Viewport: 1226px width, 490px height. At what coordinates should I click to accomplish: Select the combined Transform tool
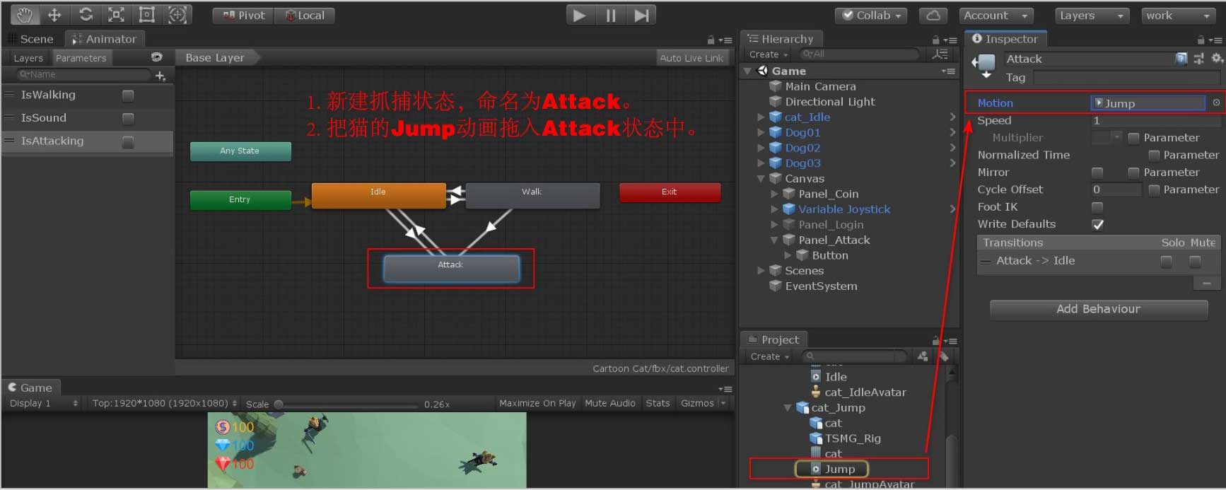[177, 15]
